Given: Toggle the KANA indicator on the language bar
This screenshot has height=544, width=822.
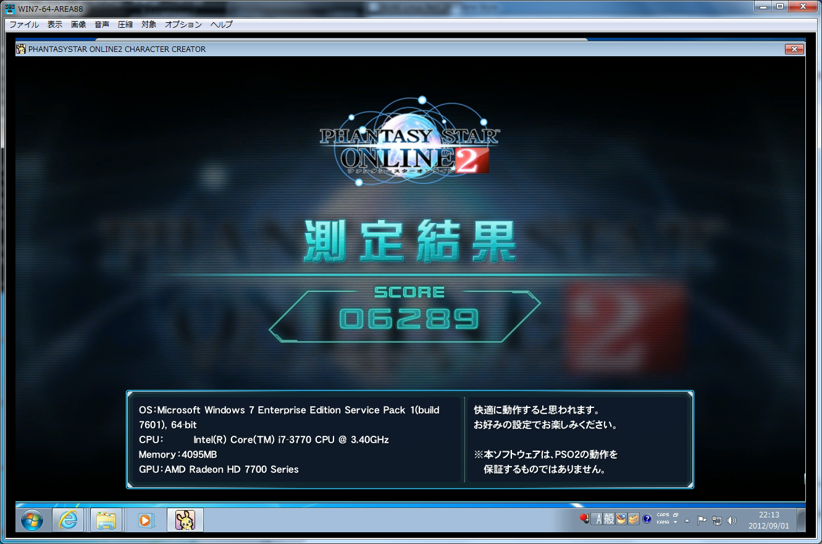Looking at the screenshot, I should tap(663, 522).
